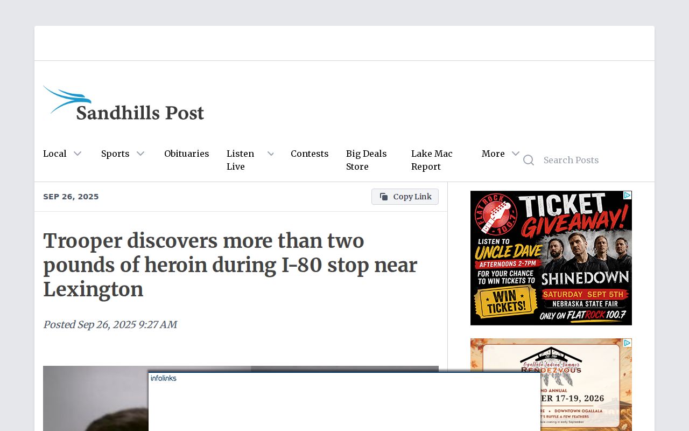Click the article photo below the headline
The image size is (689, 431).
(241, 398)
